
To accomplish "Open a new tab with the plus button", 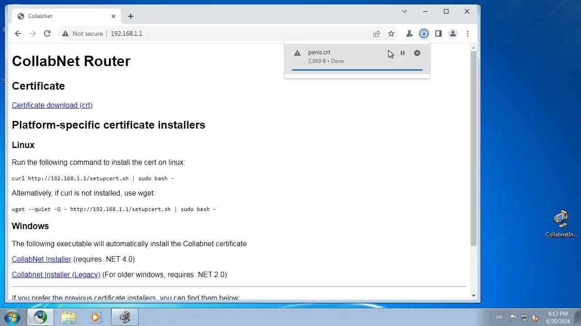I will (x=131, y=16).
